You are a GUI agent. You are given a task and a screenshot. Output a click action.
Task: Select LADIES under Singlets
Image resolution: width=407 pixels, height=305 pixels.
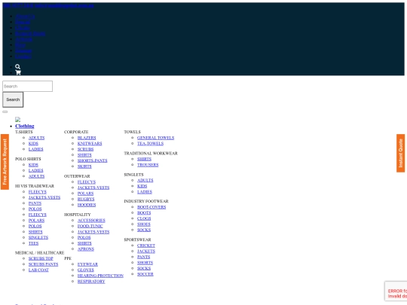(x=145, y=192)
